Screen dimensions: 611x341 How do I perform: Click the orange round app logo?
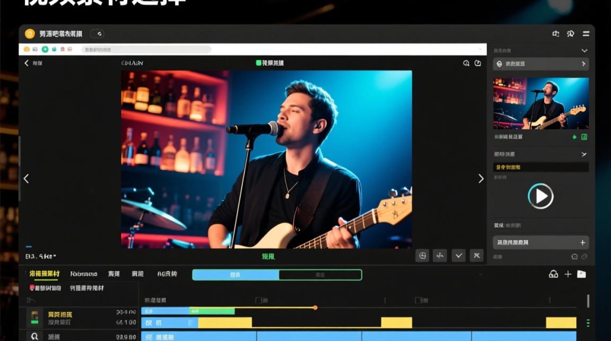click(x=30, y=34)
